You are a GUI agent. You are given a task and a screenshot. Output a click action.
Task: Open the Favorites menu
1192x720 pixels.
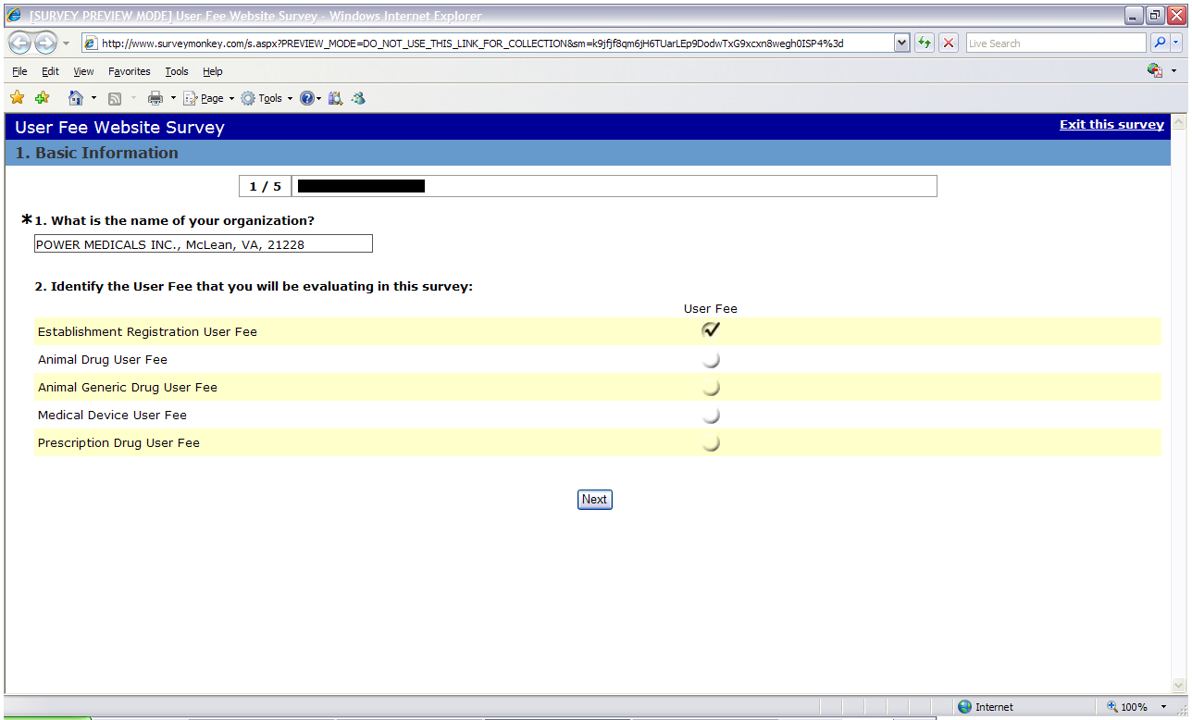(x=129, y=71)
